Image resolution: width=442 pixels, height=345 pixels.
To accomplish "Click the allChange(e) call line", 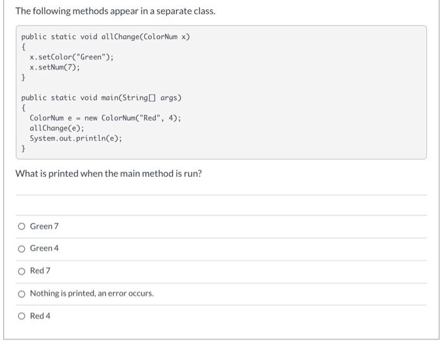I will 57,128.
